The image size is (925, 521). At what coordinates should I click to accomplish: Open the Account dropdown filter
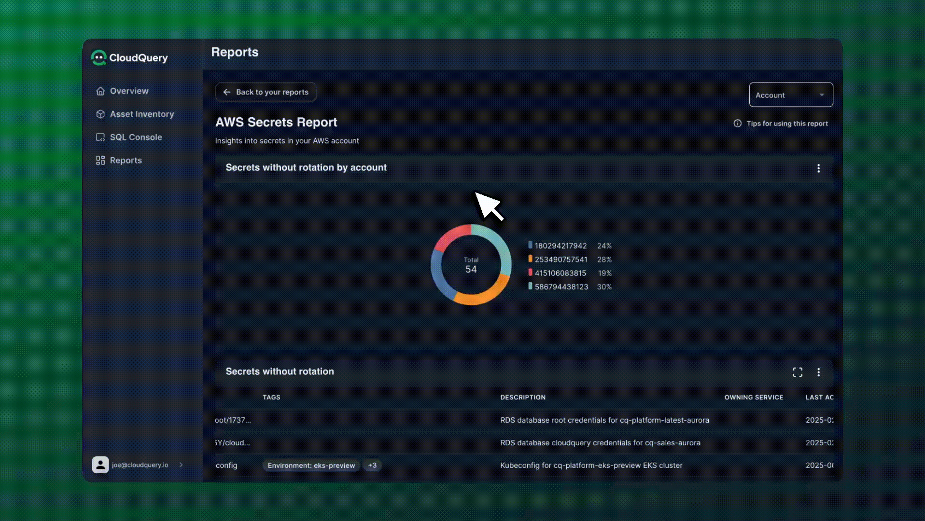[790, 95]
